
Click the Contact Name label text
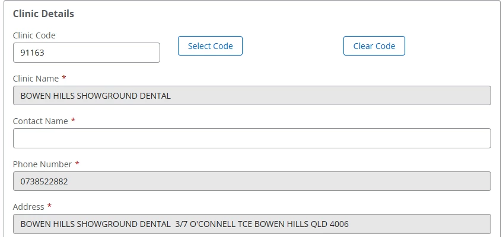pyautogui.click(x=40, y=121)
